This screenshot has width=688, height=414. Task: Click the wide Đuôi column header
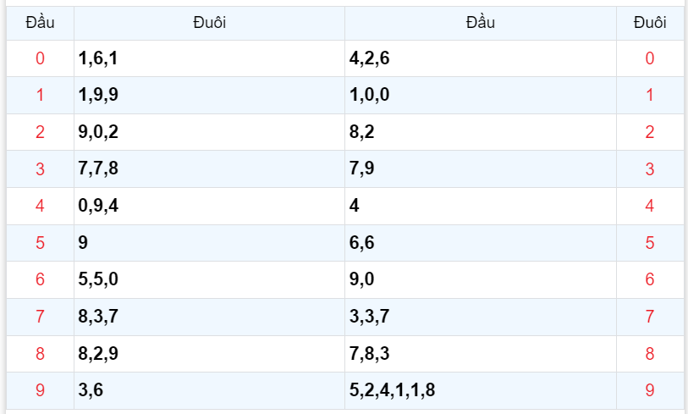coord(209,23)
